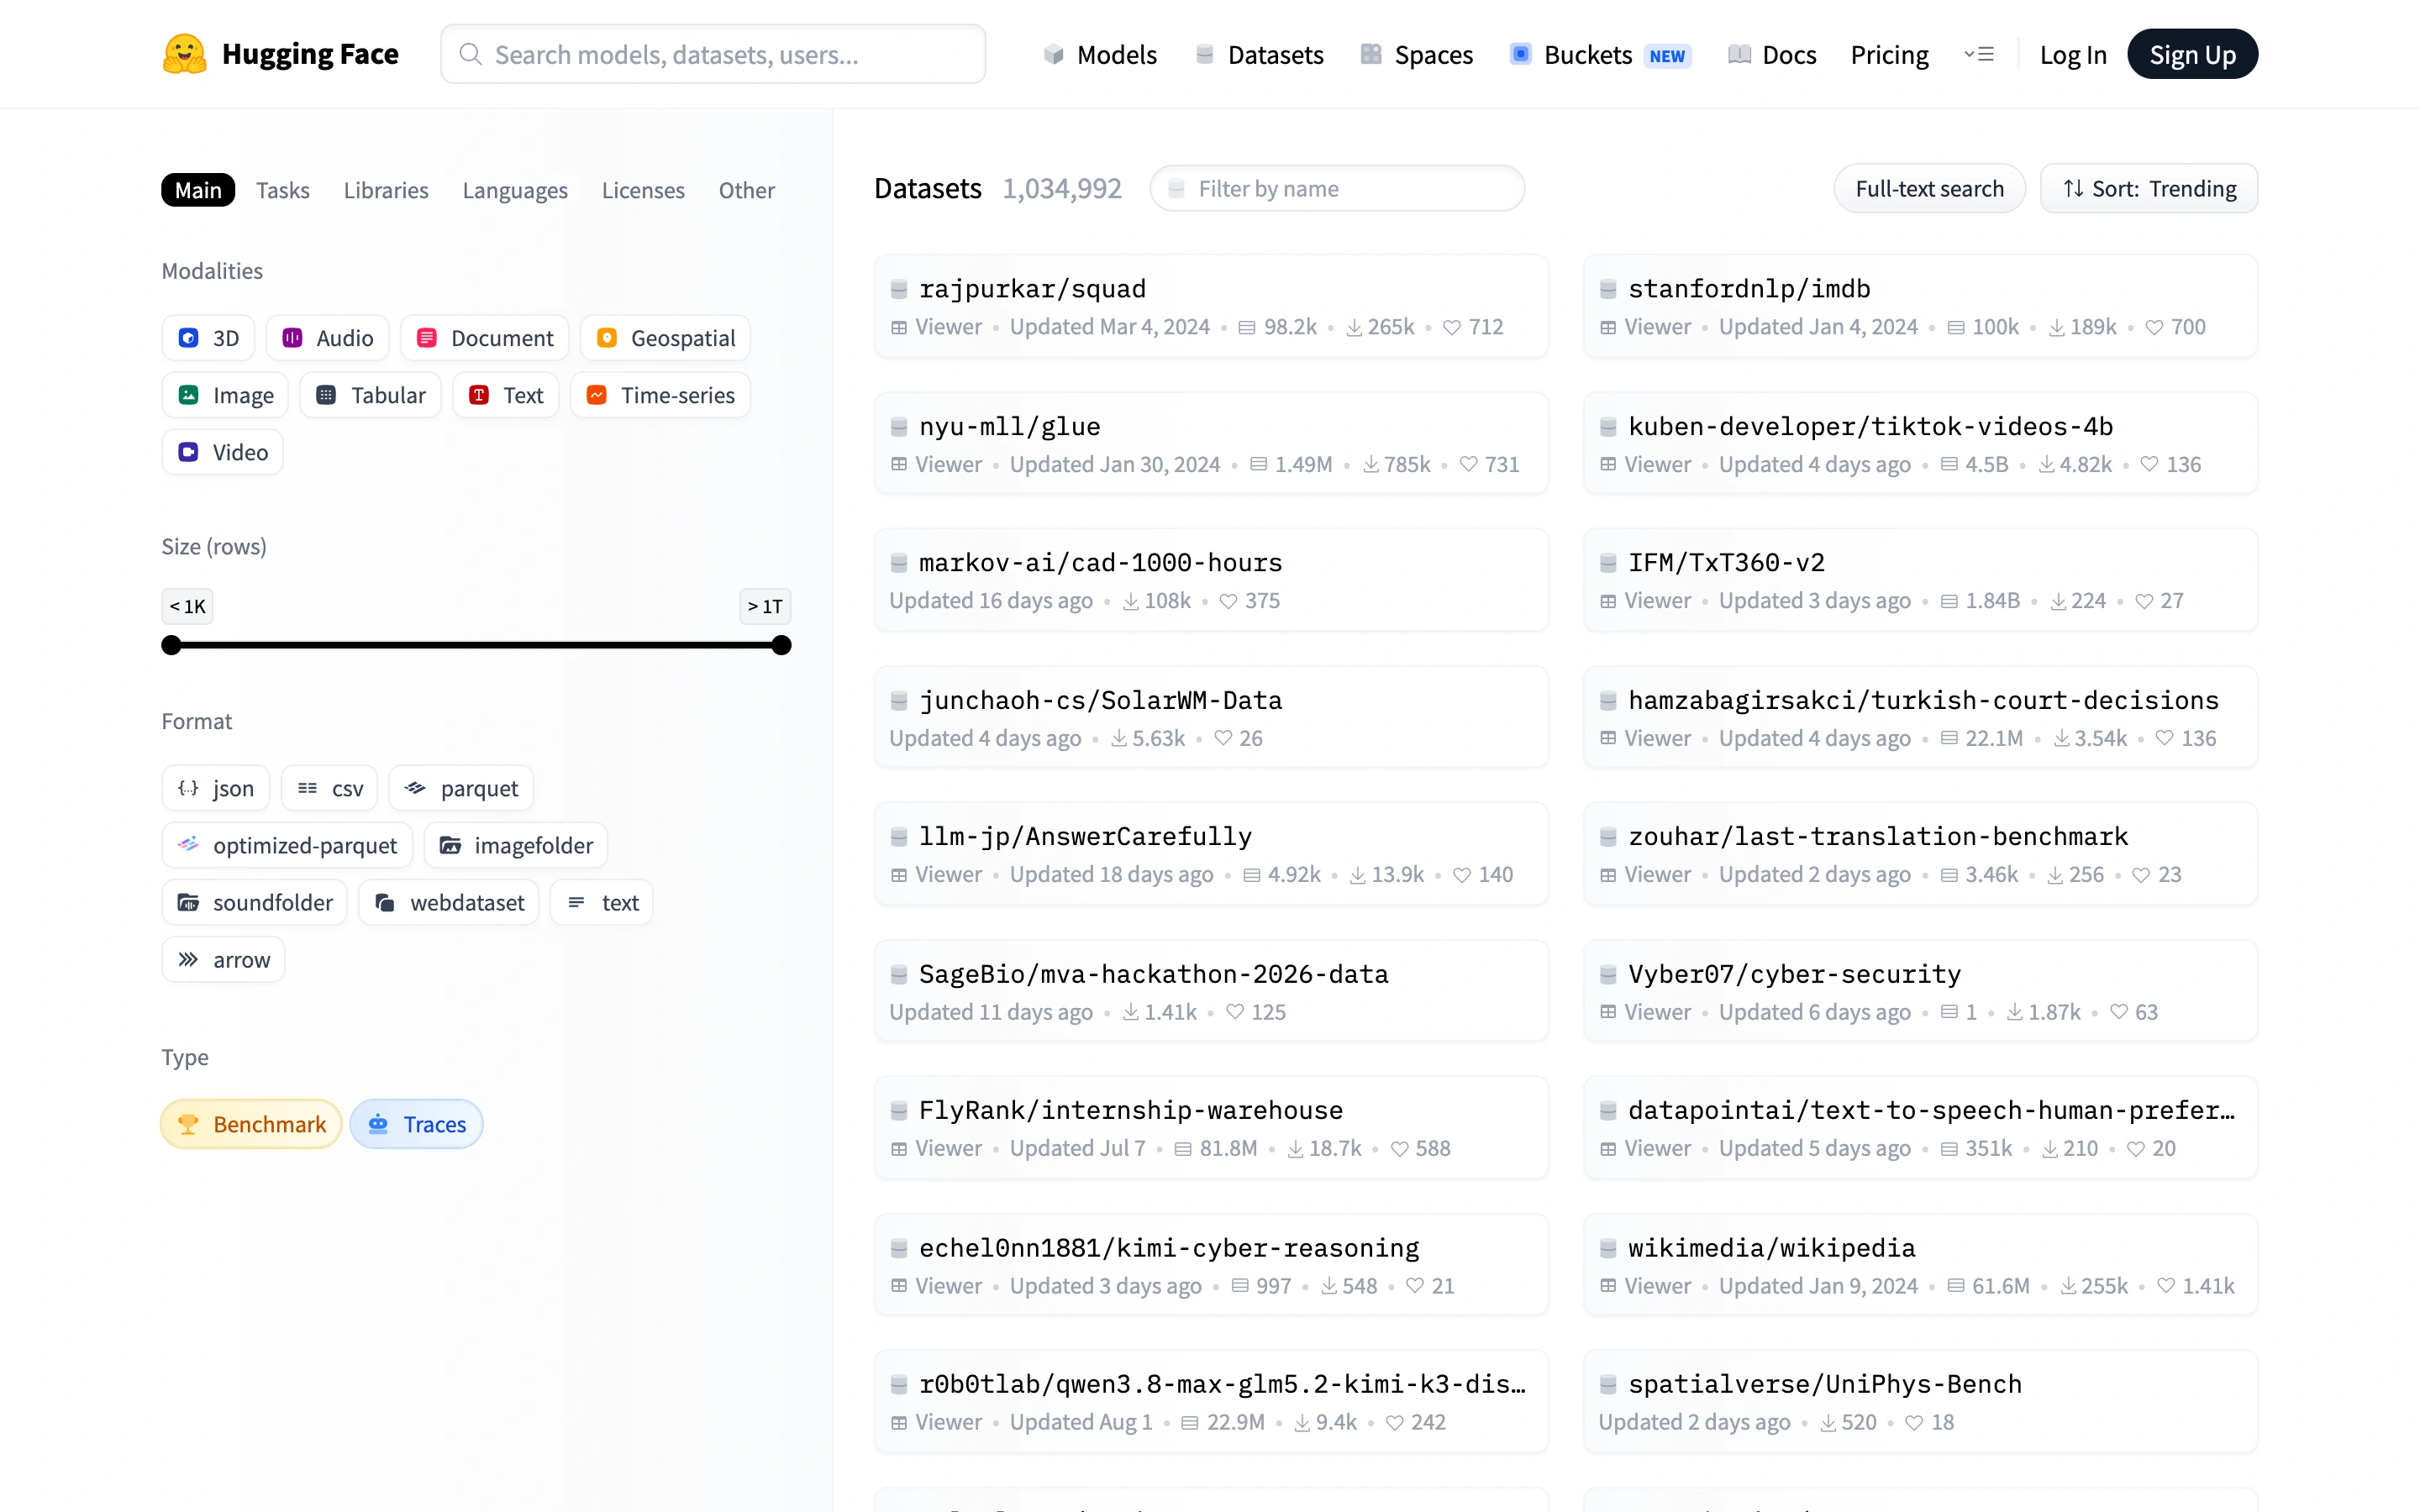Click the Docs book icon
Image resolution: width=2420 pixels, height=1512 pixels.
click(x=1739, y=54)
